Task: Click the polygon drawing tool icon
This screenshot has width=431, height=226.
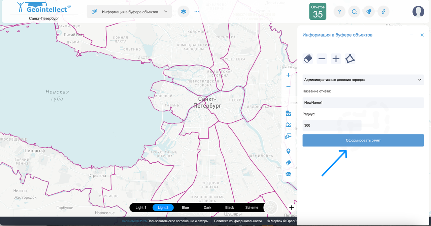Action: [350, 59]
